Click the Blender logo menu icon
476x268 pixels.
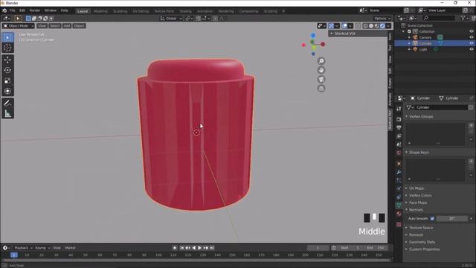point(4,10)
